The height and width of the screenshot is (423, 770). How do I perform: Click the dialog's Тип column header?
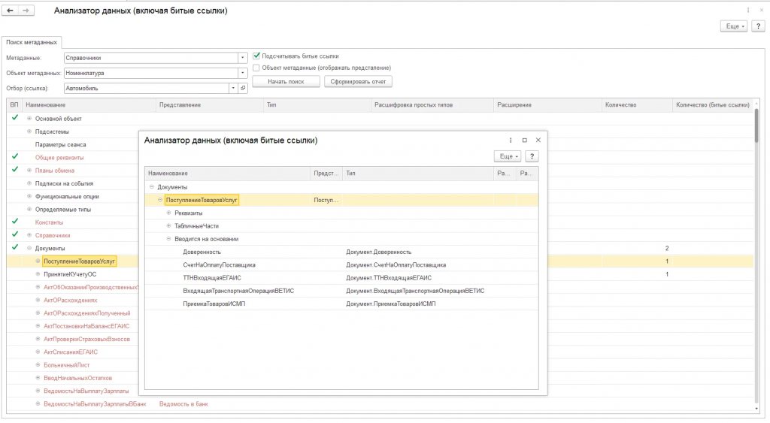click(x=418, y=174)
